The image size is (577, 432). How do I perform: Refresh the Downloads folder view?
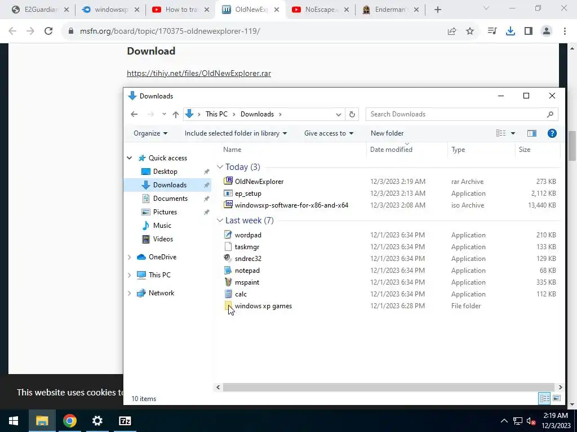[352, 114]
